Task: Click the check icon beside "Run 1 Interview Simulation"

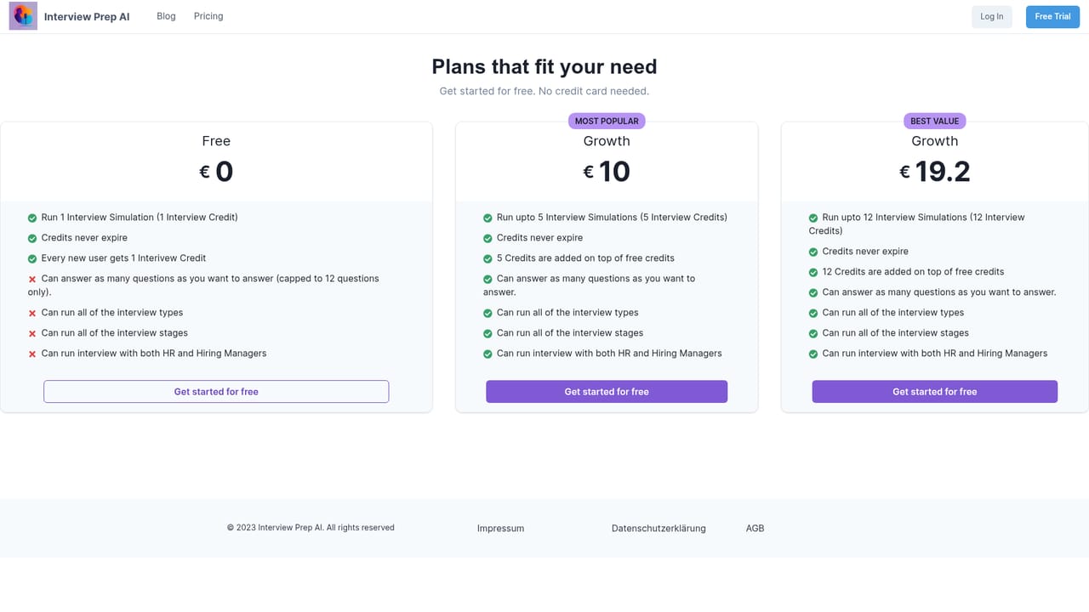Action: (32, 218)
